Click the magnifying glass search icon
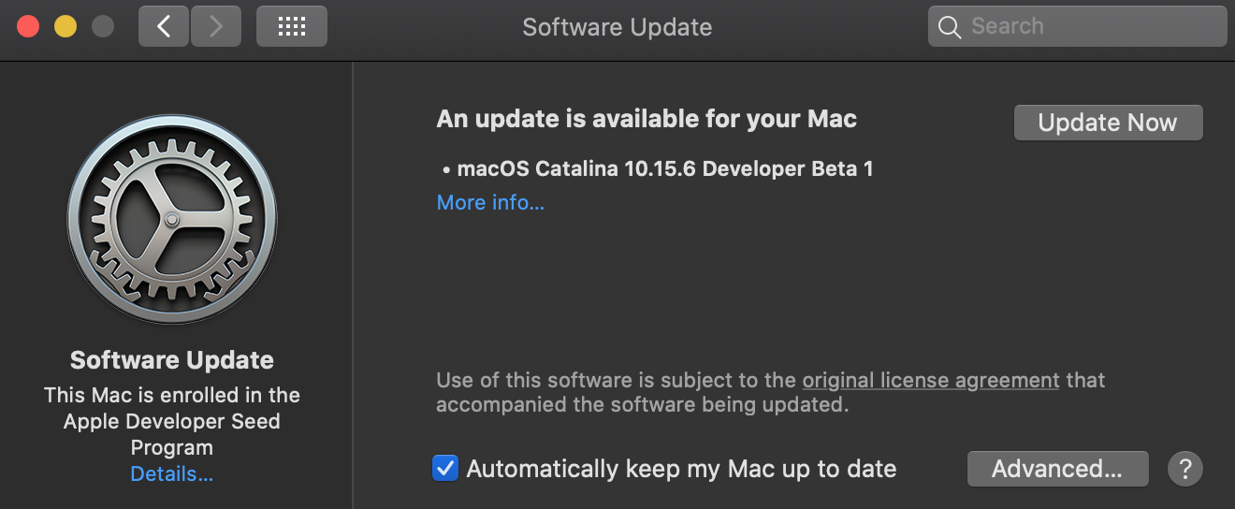This screenshot has width=1235, height=509. click(x=950, y=26)
